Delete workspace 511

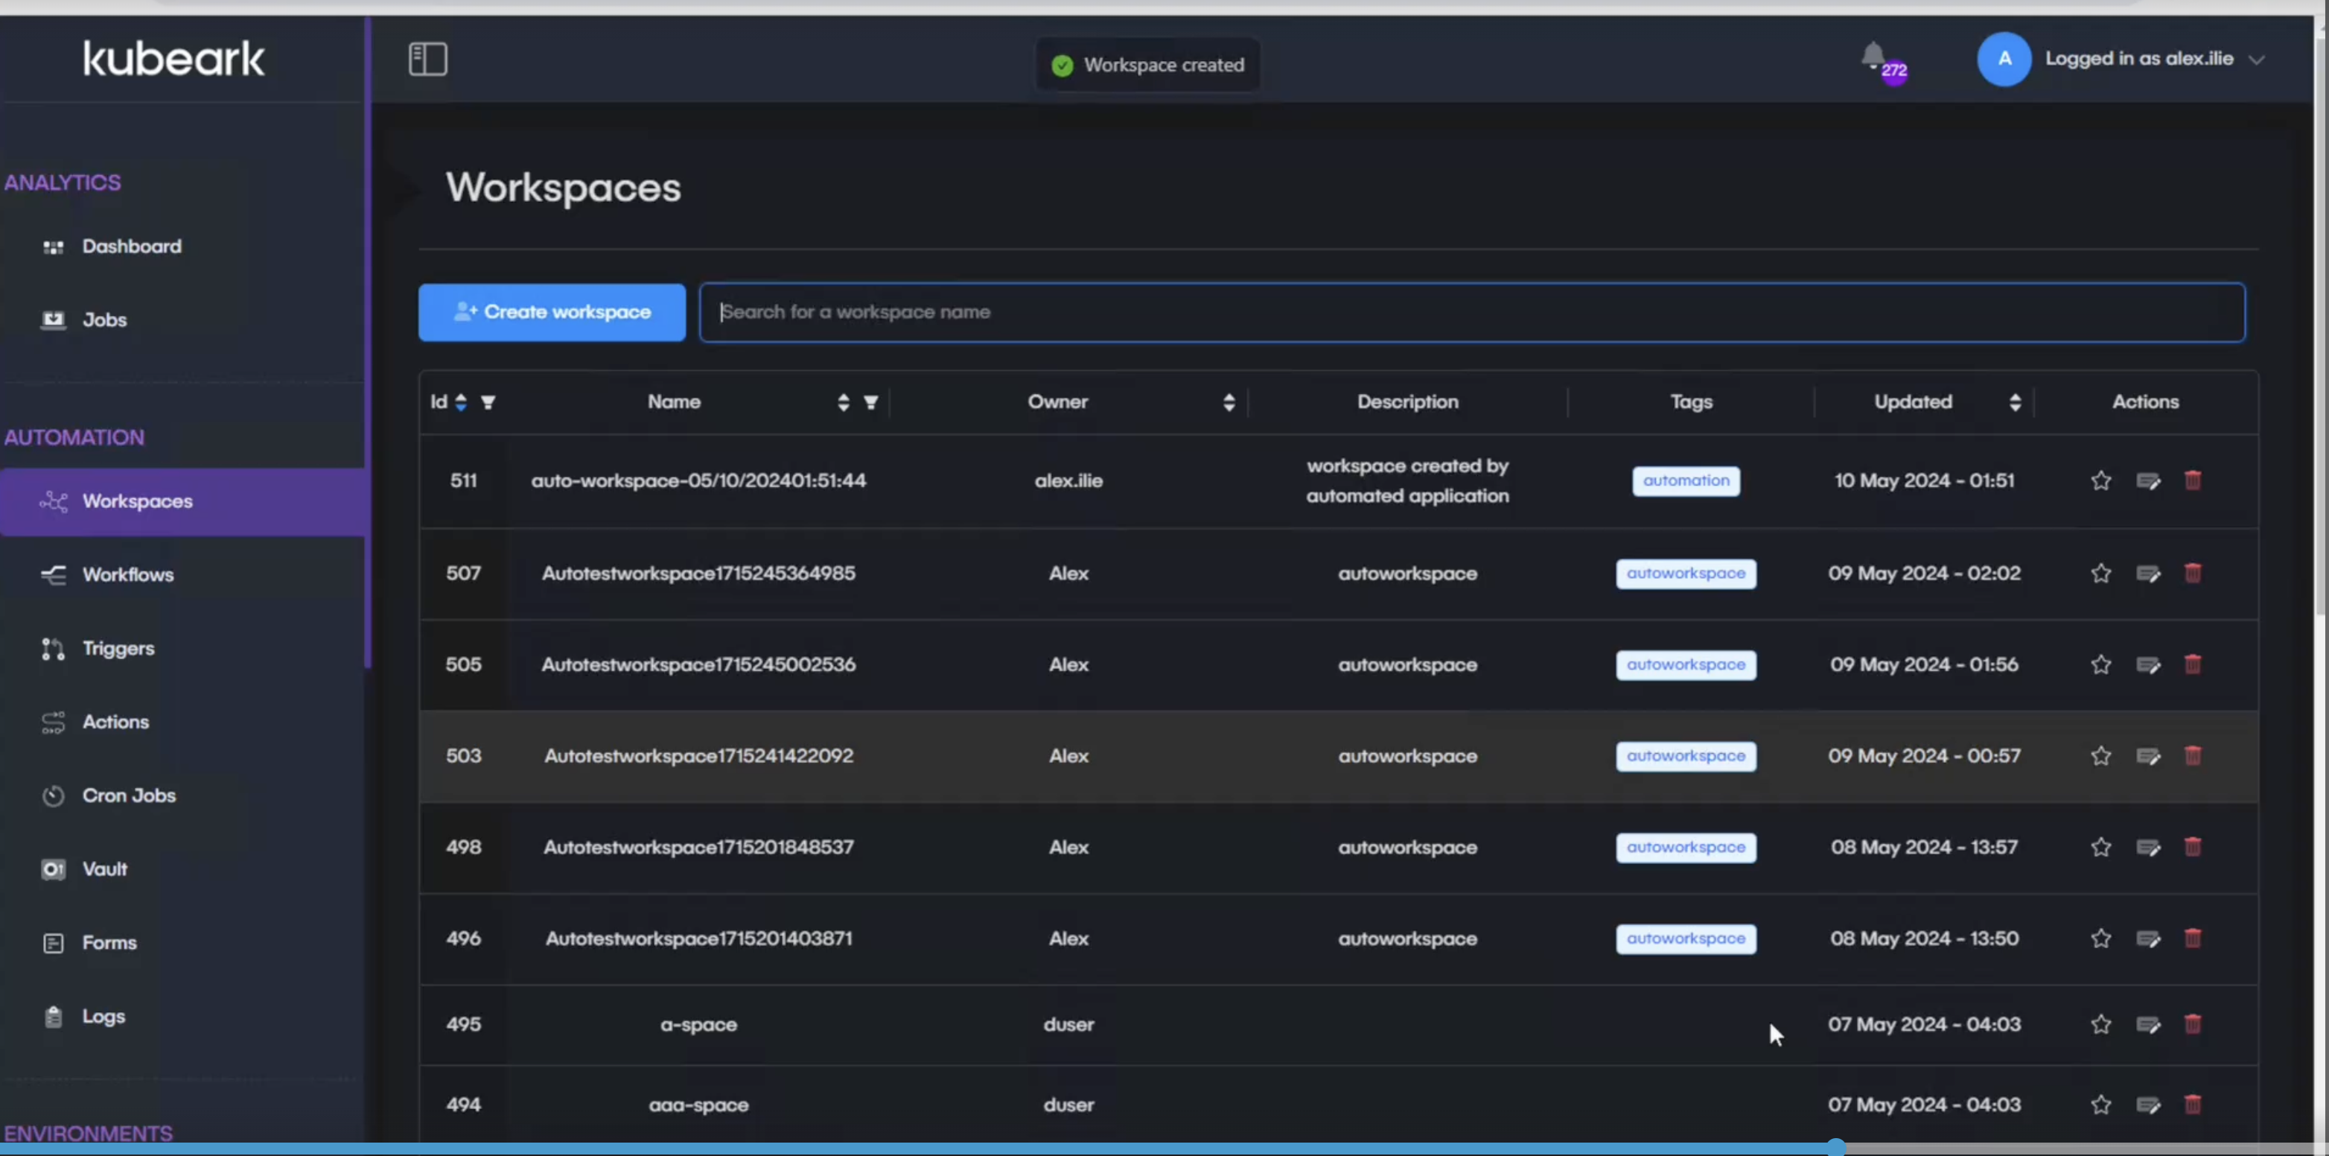(2193, 480)
